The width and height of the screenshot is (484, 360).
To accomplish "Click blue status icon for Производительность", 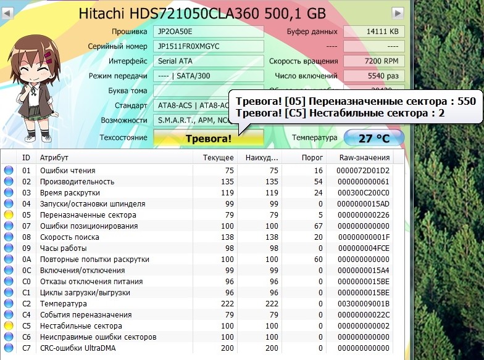I will coord(9,181).
